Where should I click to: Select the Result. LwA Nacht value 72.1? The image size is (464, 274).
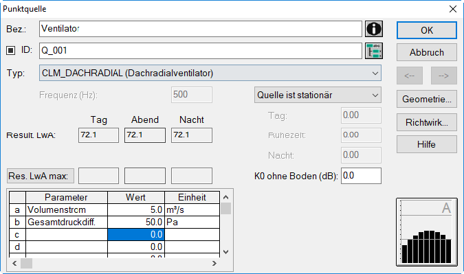pos(192,135)
